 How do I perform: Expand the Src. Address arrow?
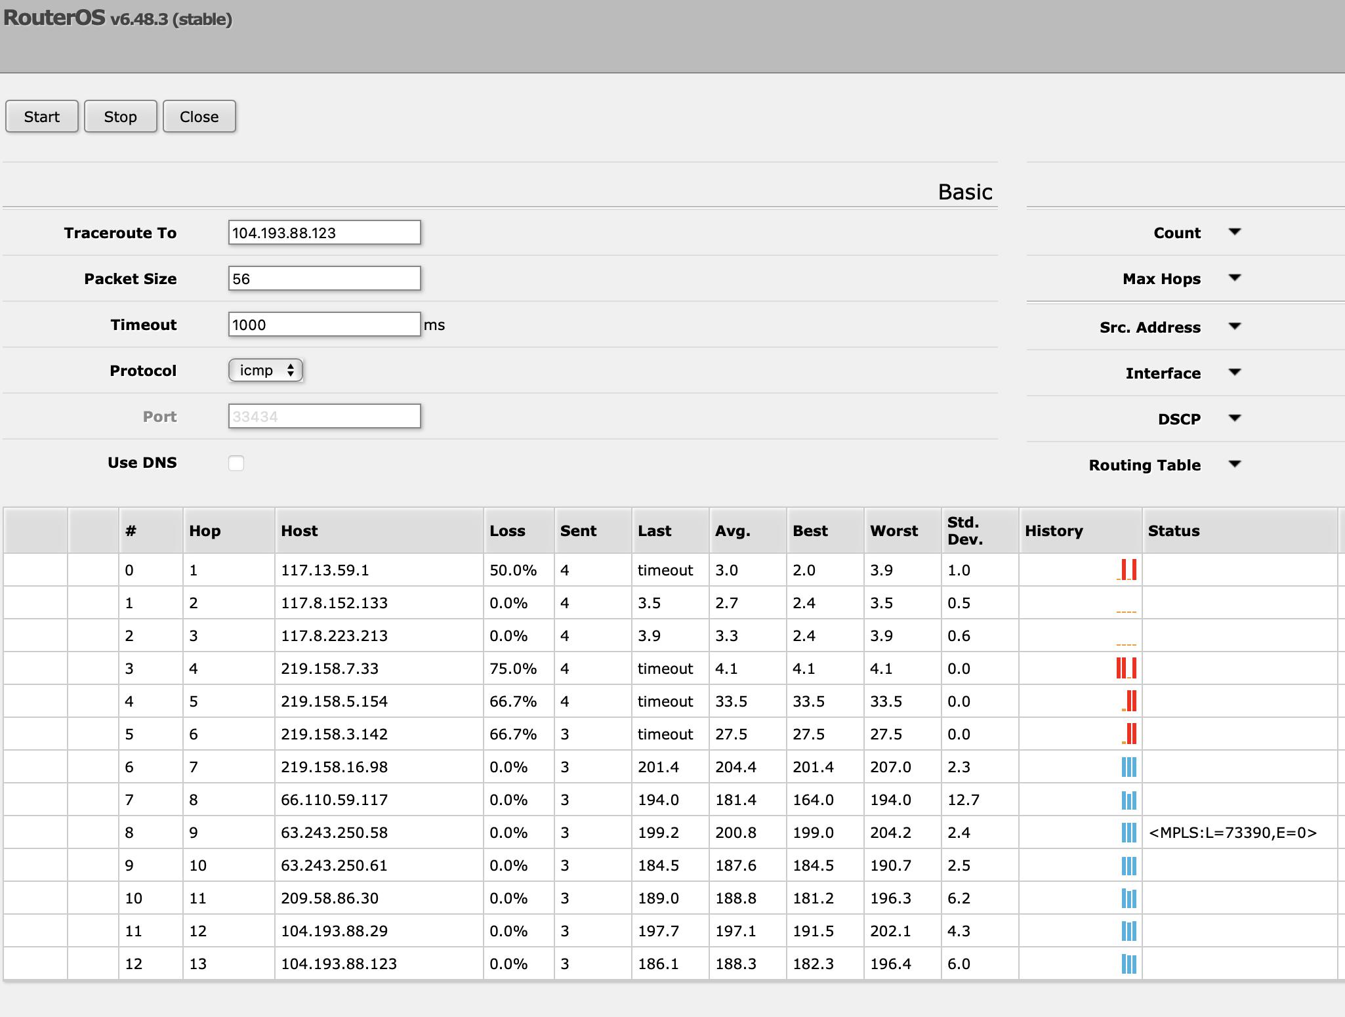pos(1234,327)
